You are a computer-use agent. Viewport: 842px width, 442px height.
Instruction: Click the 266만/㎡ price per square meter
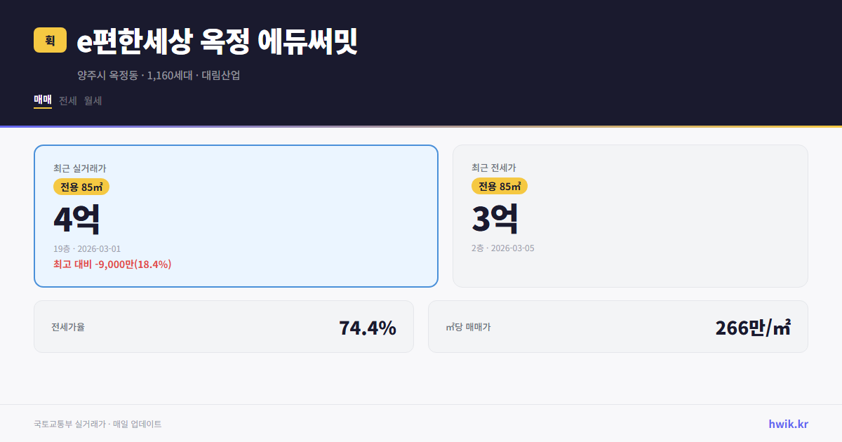point(752,326)
